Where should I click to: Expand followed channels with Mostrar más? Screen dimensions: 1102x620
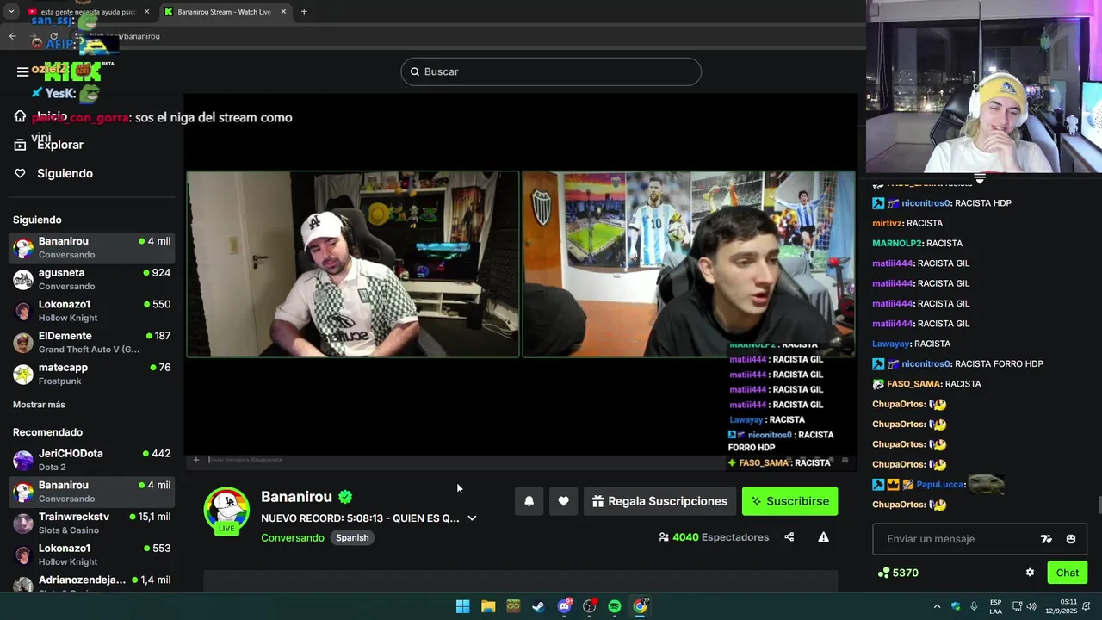[39, 405]
